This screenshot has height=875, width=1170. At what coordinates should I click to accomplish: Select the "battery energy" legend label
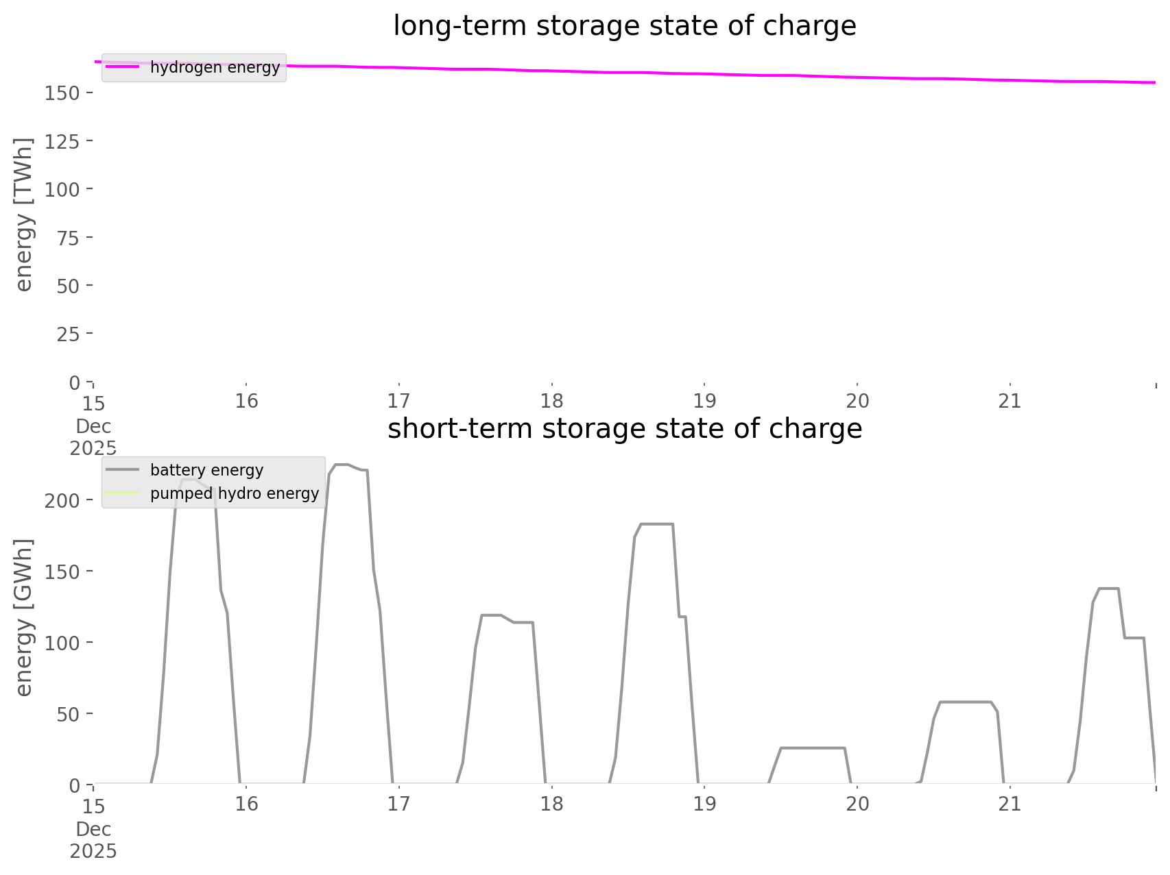point(206,470)
